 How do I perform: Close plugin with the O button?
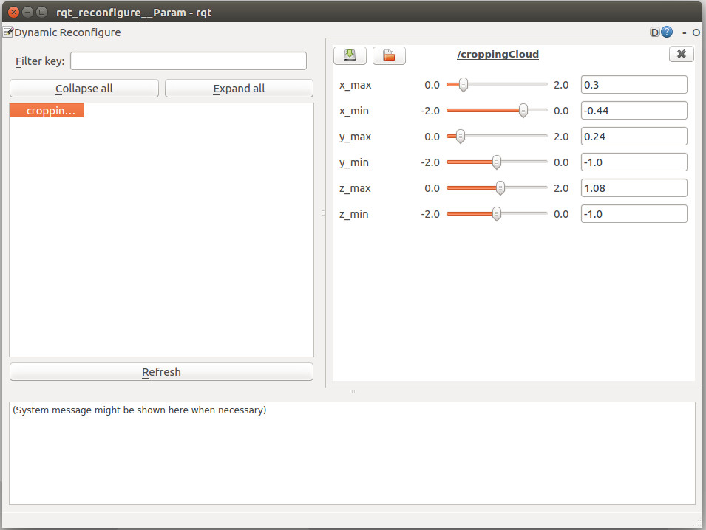[x=696, y=32]
